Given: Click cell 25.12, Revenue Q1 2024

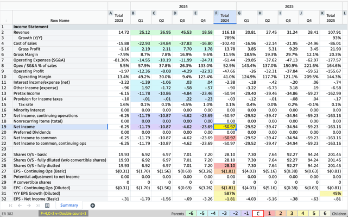Looking at the screenshot, I should point(141,32).
